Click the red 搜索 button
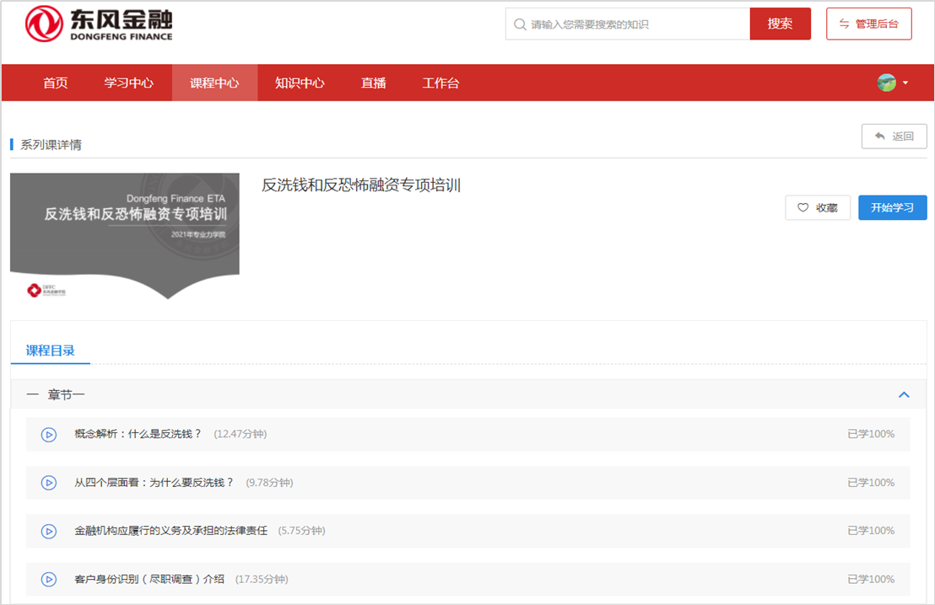The image size is (935, 605). (780, 24)
